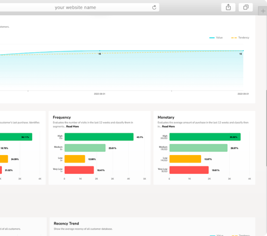Open Read More in Frequency card
Image resolution: width=267 pixels, height=236 pixels.
(x=73, y=126)
